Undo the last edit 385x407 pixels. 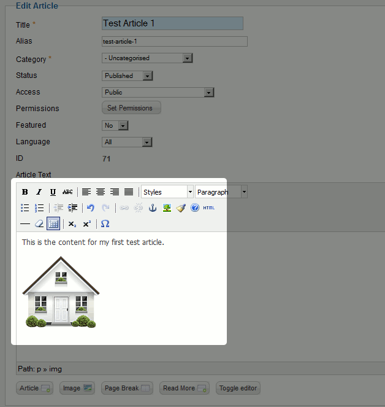pos(91,208)
